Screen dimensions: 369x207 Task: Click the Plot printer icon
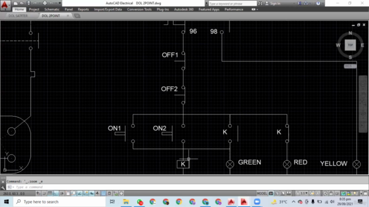(45, 3)
